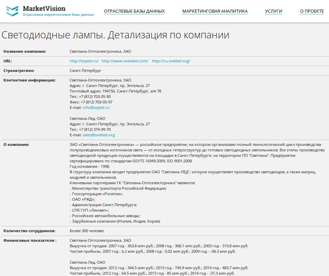Select the Финансовые показатели label

pos(30,241)
